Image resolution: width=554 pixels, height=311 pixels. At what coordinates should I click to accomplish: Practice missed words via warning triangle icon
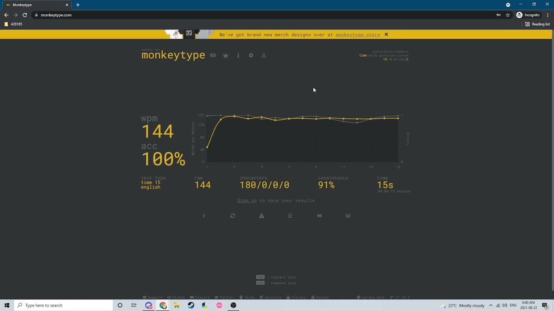pos(261,216)
